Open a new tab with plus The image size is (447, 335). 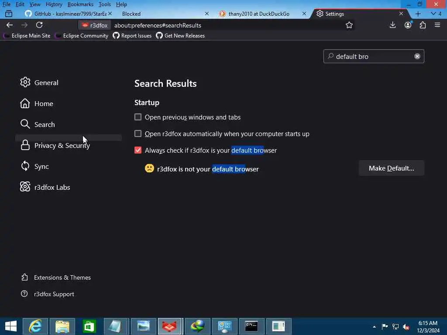tap(418, 14)
